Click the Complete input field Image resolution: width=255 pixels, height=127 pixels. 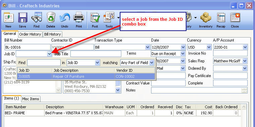click(230, 83)
